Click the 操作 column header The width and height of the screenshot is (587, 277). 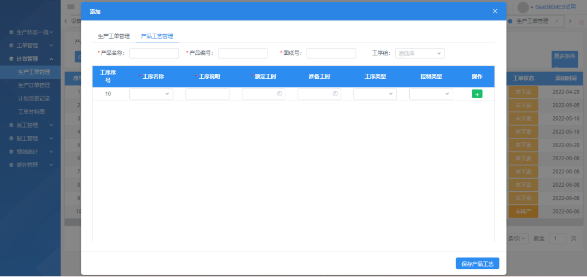point(477,77)
